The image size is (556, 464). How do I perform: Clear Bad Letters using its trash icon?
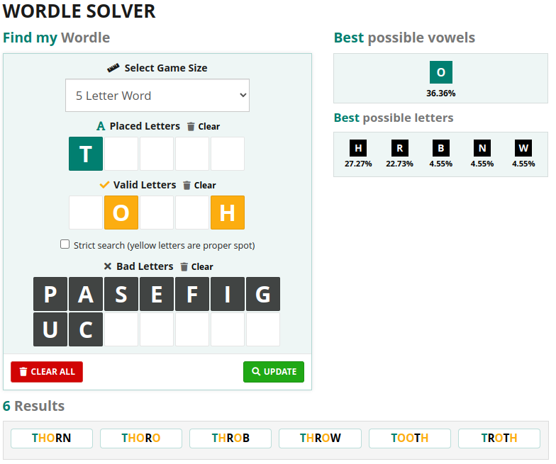(184, 266)
